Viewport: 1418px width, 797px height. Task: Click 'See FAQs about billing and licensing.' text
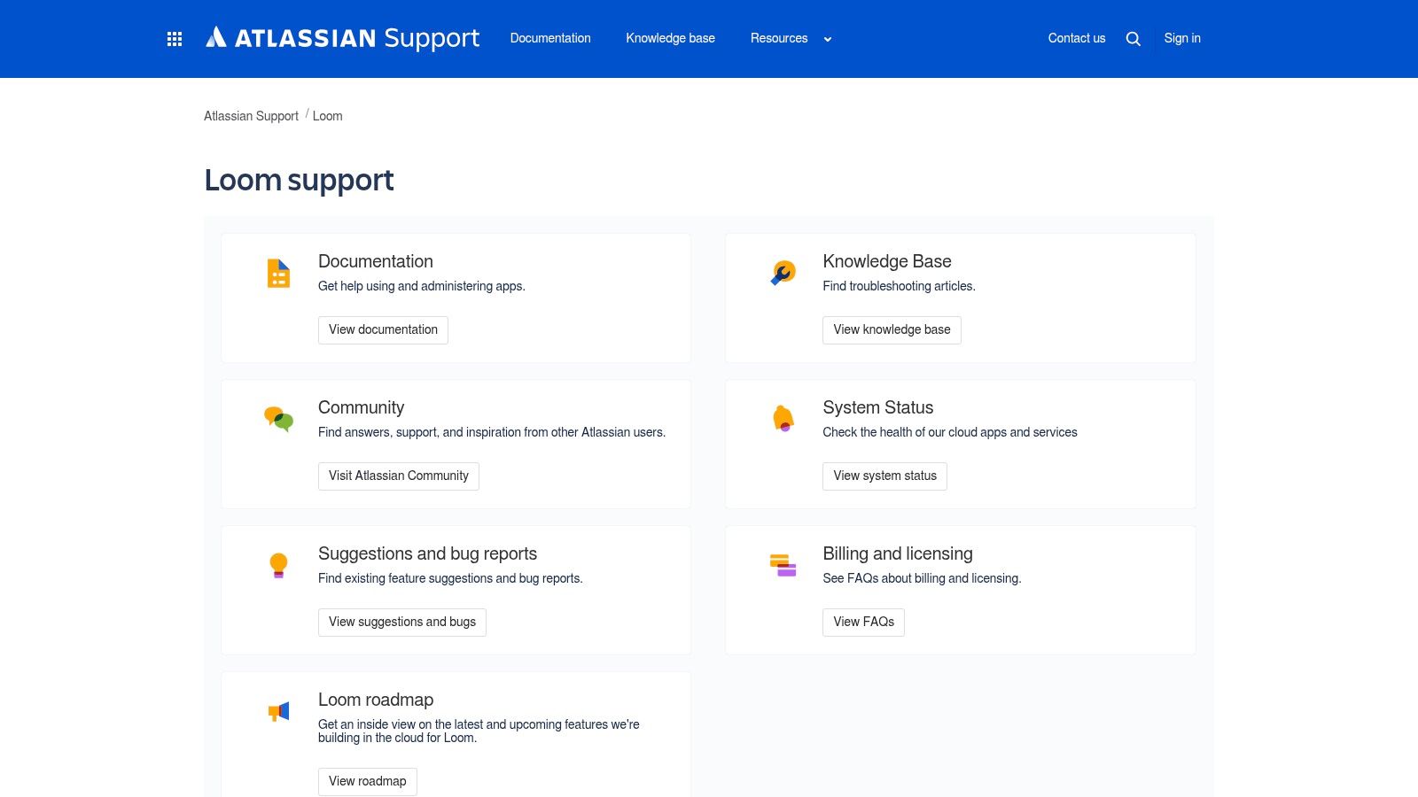pyautogui.click(x=922, y=578)
